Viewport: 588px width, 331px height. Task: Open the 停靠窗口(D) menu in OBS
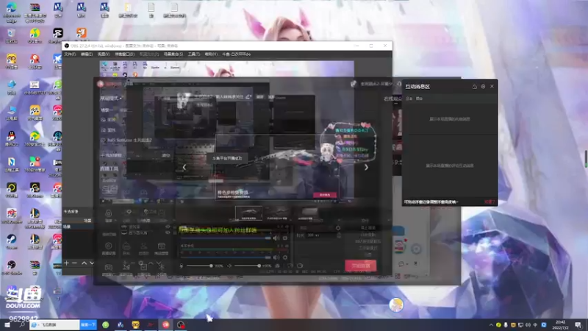[x=124, y=54]
